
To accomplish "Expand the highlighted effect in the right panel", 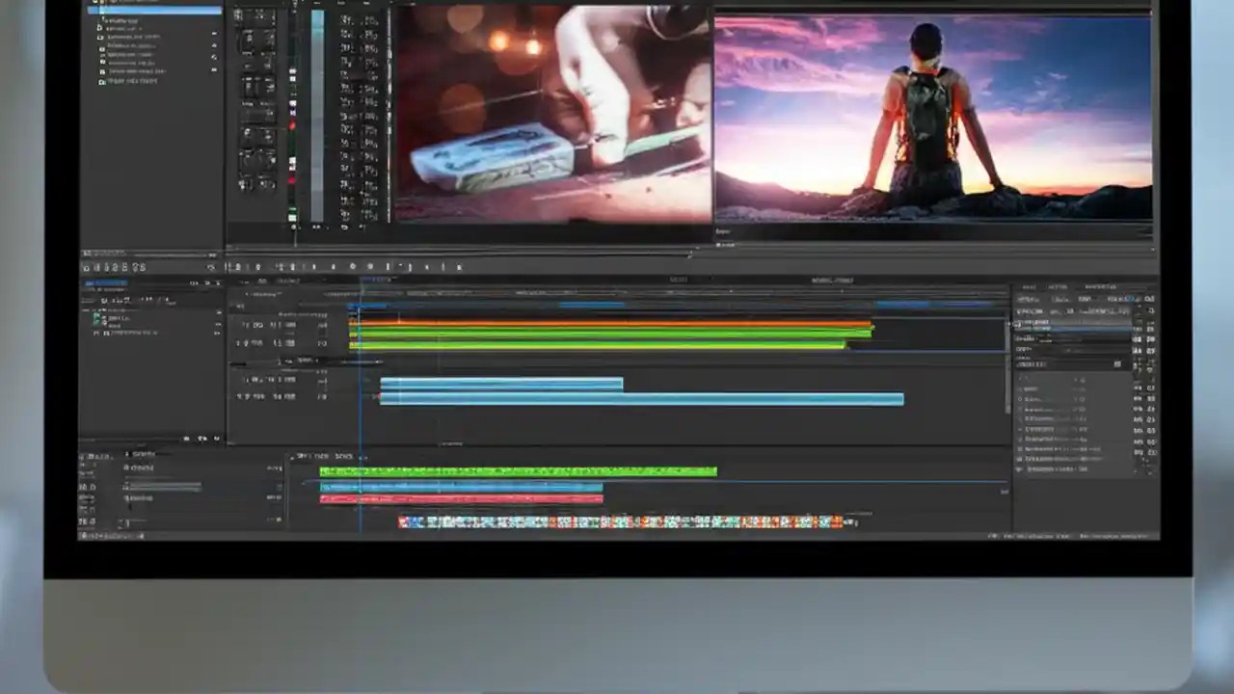I will point(1016,330).
